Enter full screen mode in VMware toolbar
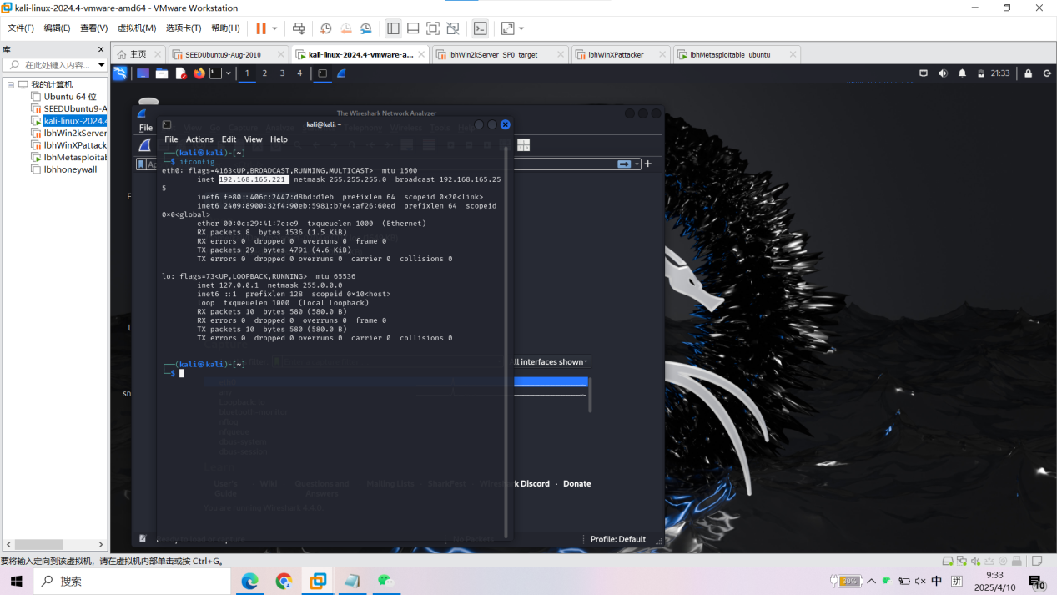1057x595 pixels. (x=433, y=28)
